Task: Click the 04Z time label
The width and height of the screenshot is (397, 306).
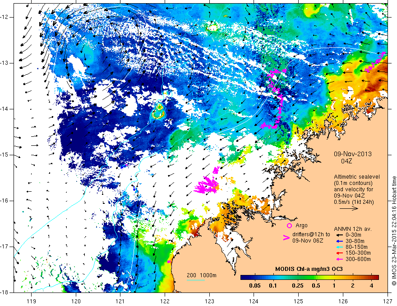Action: pyautogui.click(x=346, y=161)
